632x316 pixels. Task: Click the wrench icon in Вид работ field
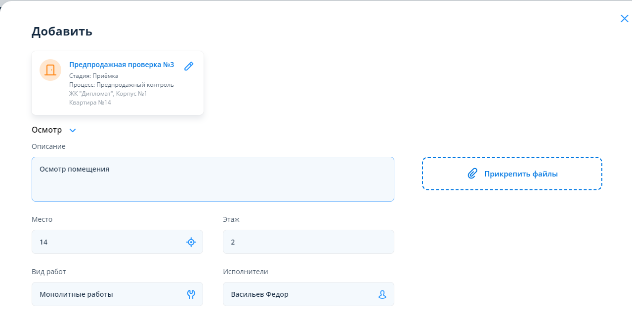click(x=191, y=294)
